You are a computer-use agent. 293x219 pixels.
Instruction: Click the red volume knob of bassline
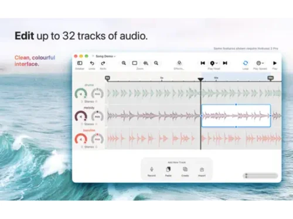pyautogui.click(x=81, y=139)
